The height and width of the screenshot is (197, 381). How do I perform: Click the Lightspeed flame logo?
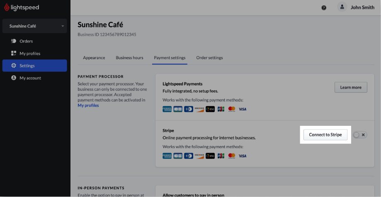(x=7, y=7)
